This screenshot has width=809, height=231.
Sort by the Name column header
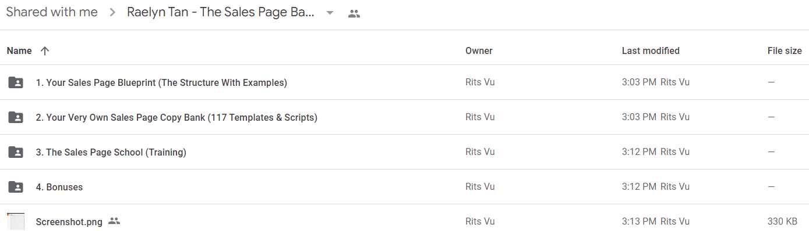click(19, 51)
